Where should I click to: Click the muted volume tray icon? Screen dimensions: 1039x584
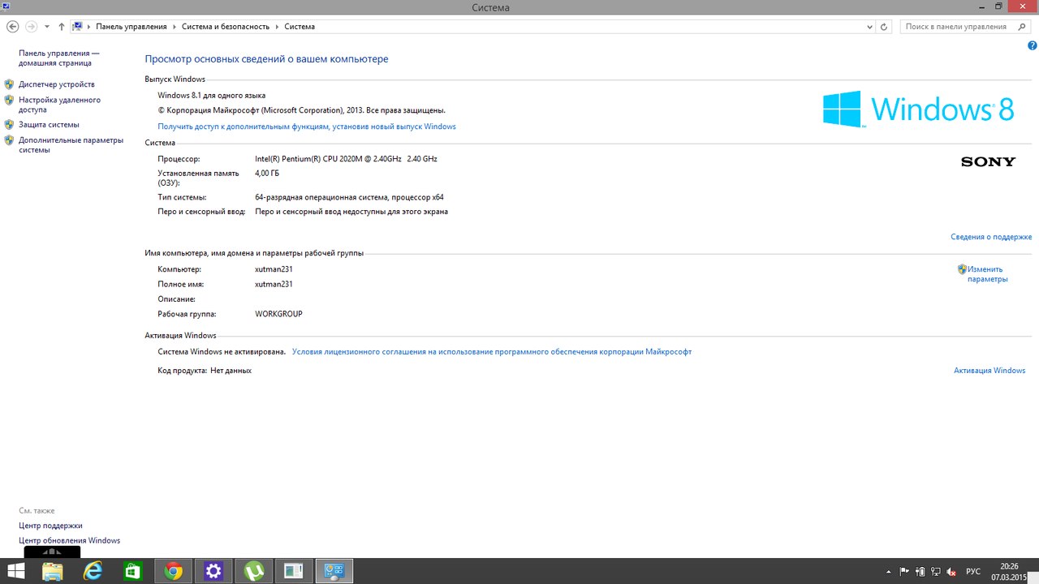click(951, 571)
